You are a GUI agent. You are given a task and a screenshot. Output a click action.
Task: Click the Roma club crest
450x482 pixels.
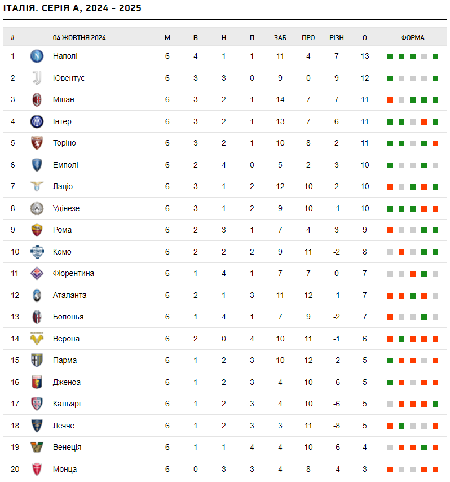(x=37, y=230)
